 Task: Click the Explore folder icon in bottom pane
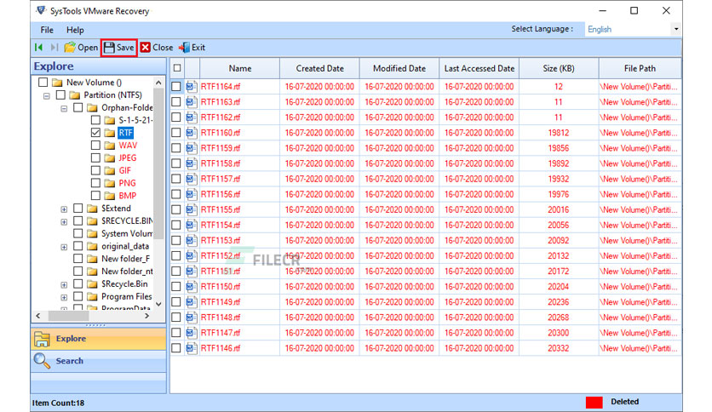pyautogui.click(x=42, y=339)
